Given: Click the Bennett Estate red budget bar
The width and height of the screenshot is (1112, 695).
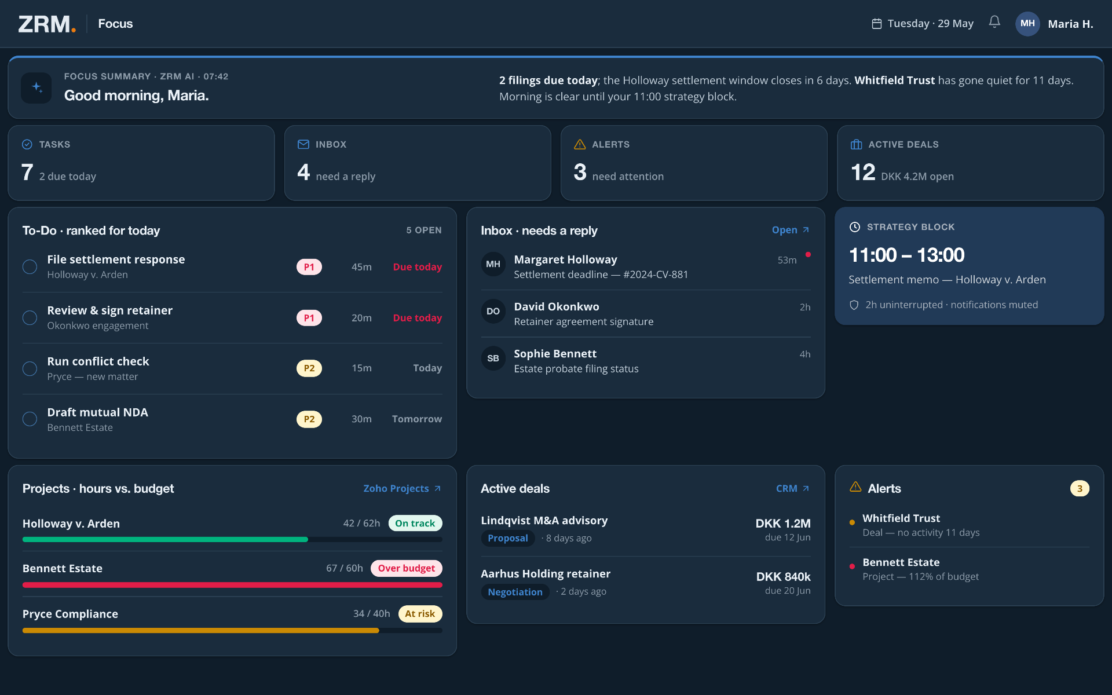Looking at the screenshot, I should pos(232,585).
